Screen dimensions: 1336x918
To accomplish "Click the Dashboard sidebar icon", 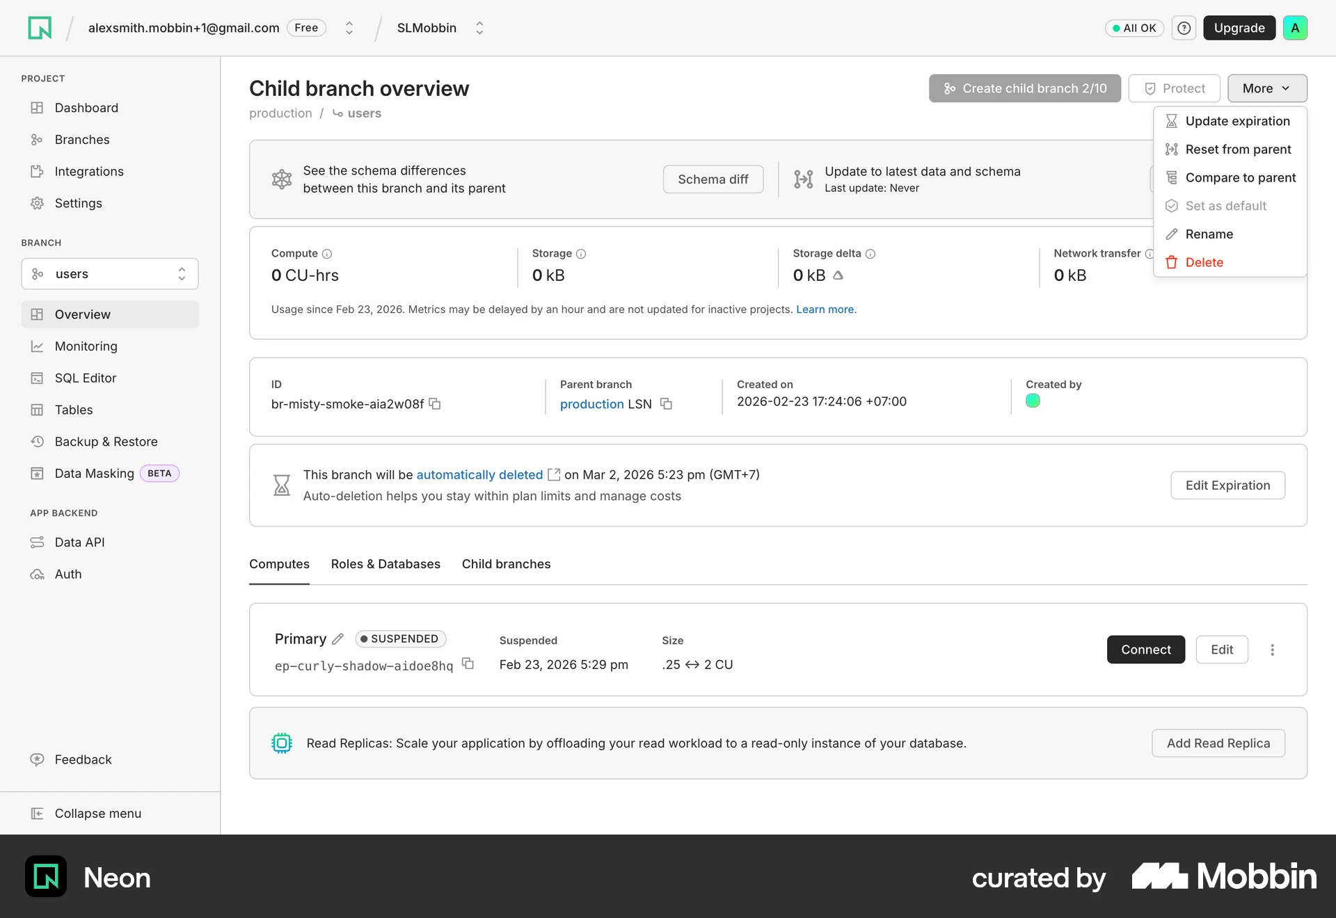I will pos(38,108).
